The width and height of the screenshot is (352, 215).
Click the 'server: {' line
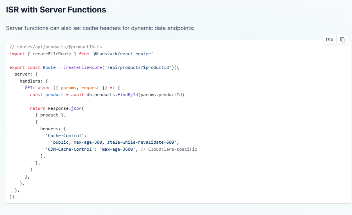coord(23,74)
